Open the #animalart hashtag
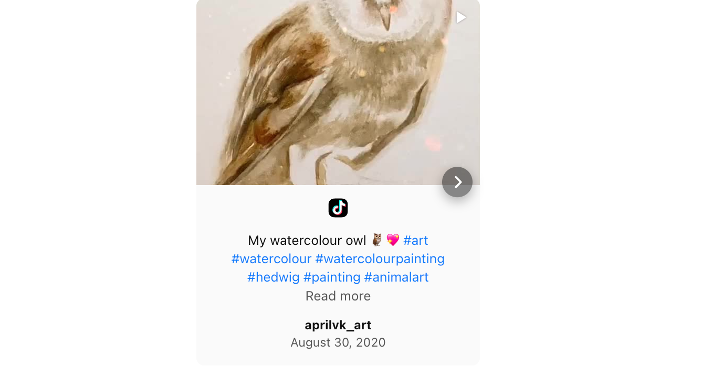 click(396, 277)
